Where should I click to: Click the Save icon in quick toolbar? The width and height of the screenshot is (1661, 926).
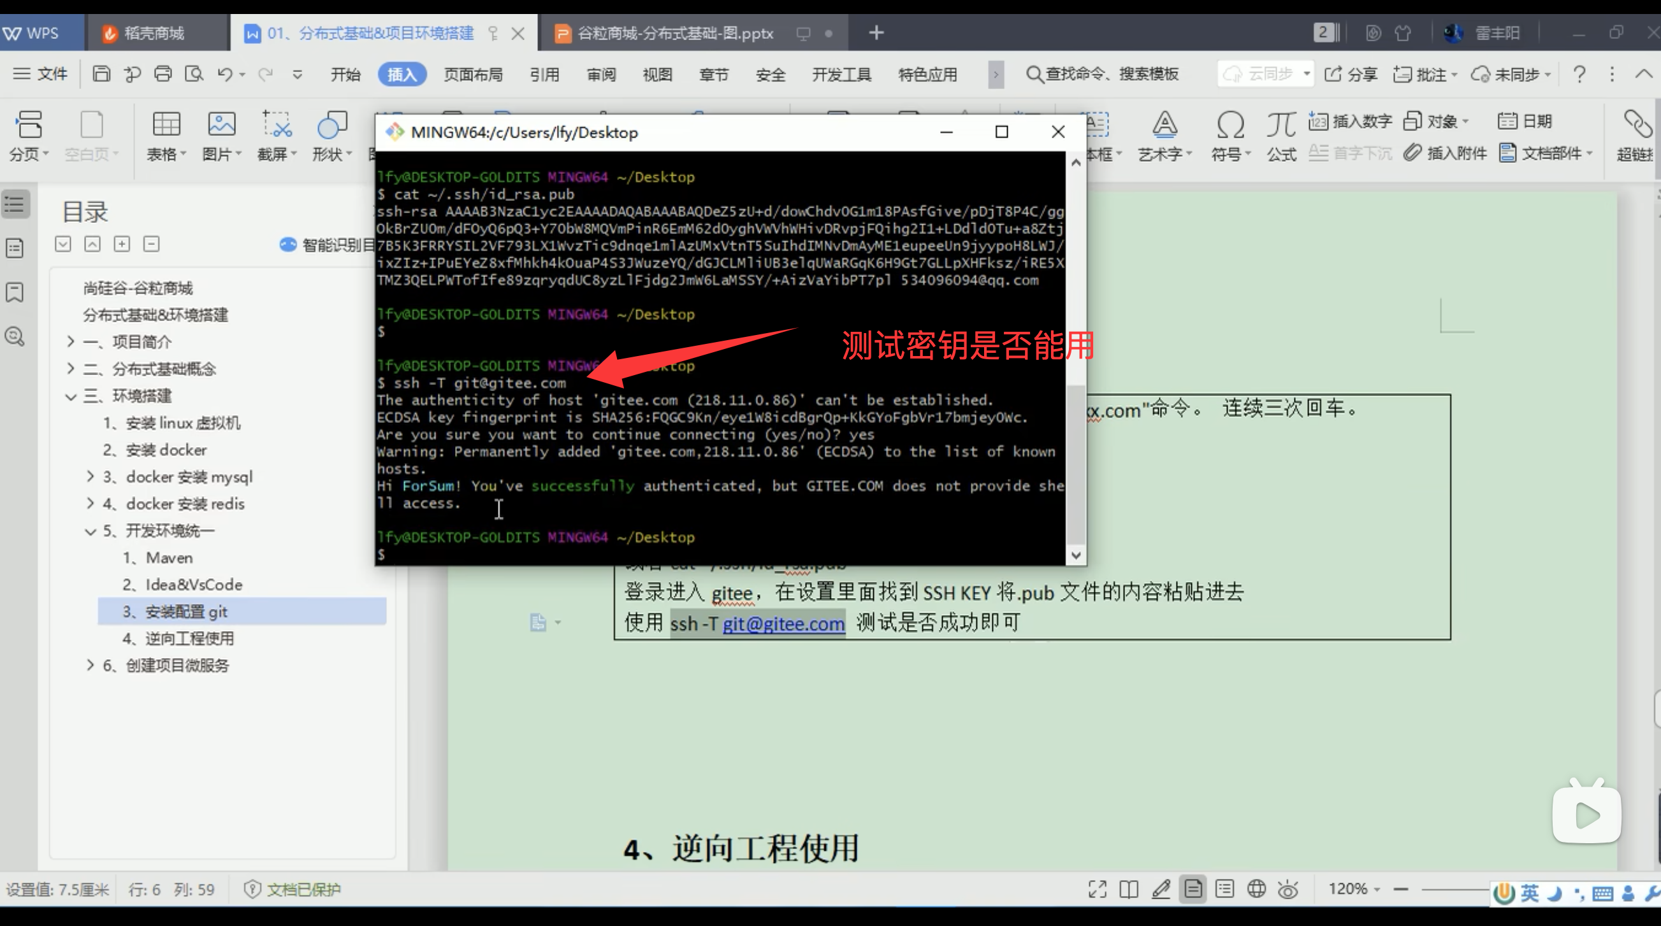coord(101,74)
